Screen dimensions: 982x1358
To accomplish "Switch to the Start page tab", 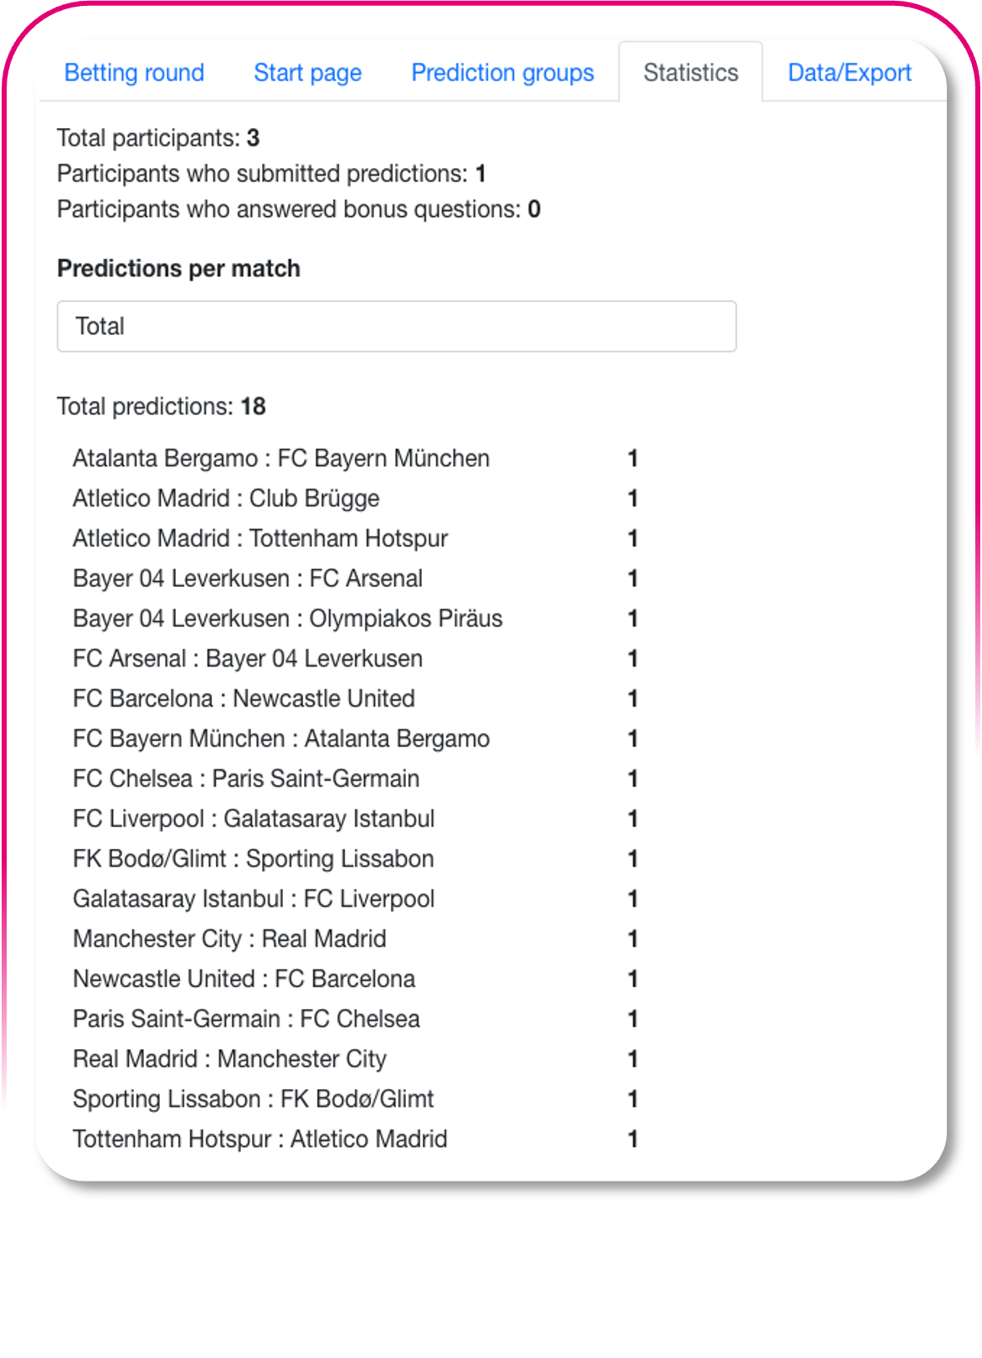I will tap(307, 73).
